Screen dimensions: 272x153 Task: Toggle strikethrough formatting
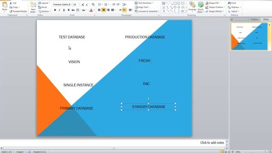pos(73,10)
